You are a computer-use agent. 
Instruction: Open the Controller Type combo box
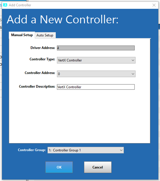coord(96,60)
